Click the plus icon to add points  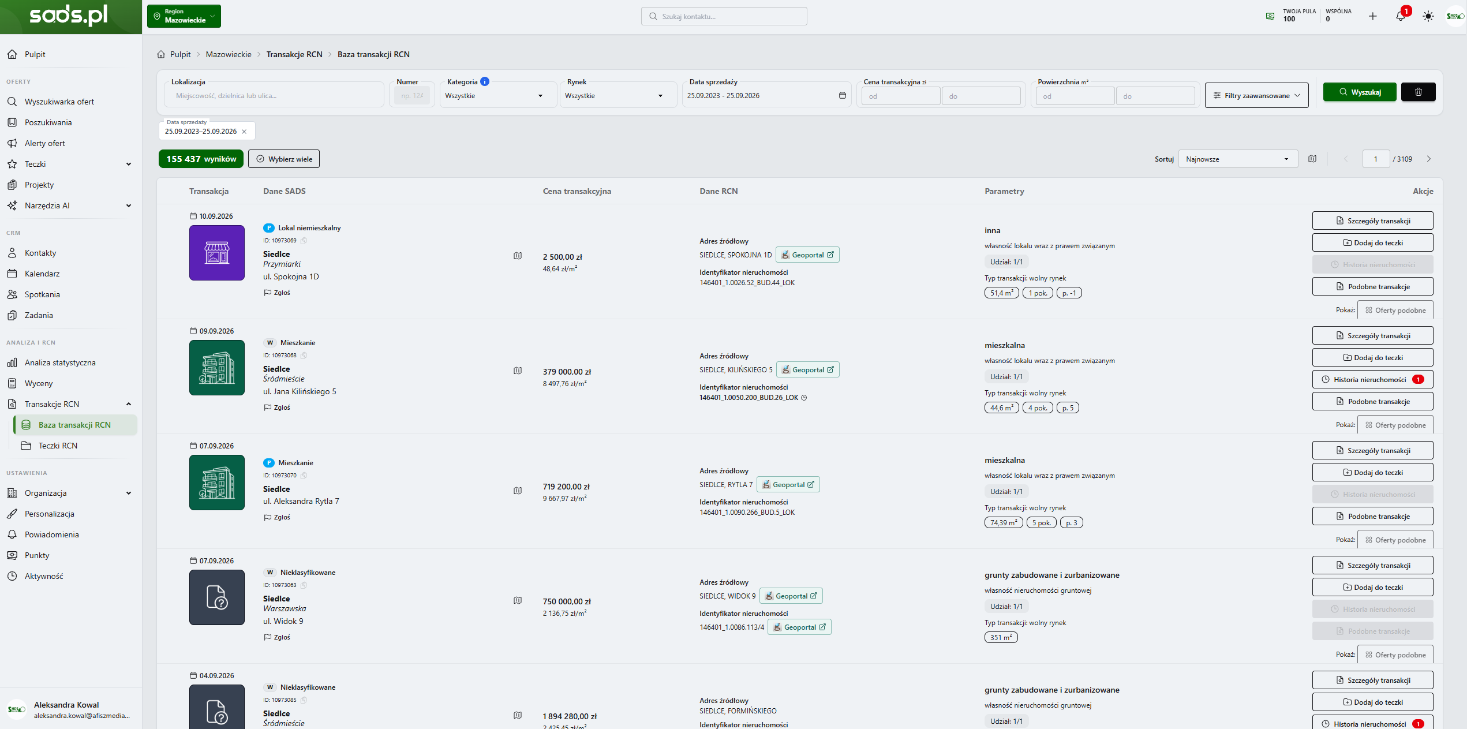1373,16
